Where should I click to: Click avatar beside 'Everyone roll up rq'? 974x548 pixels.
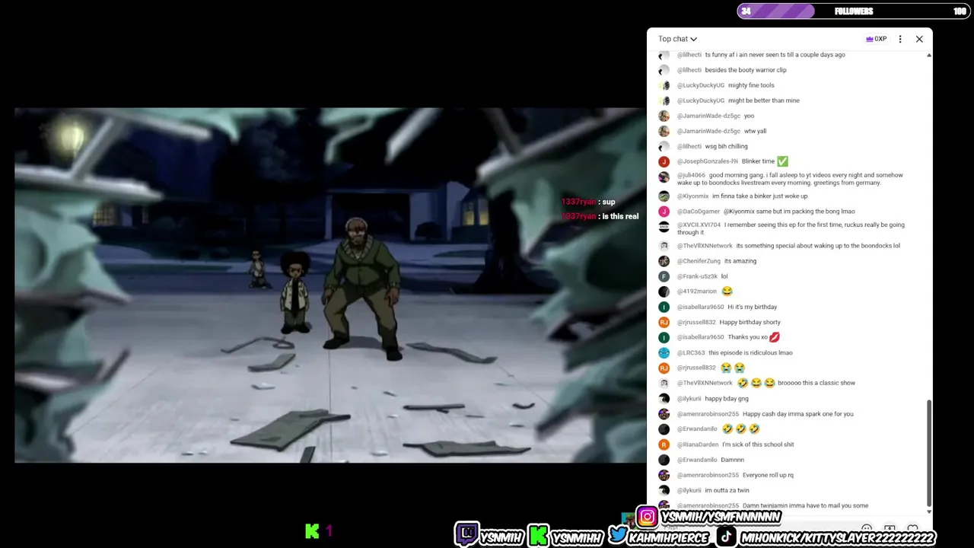coord(664,475)
